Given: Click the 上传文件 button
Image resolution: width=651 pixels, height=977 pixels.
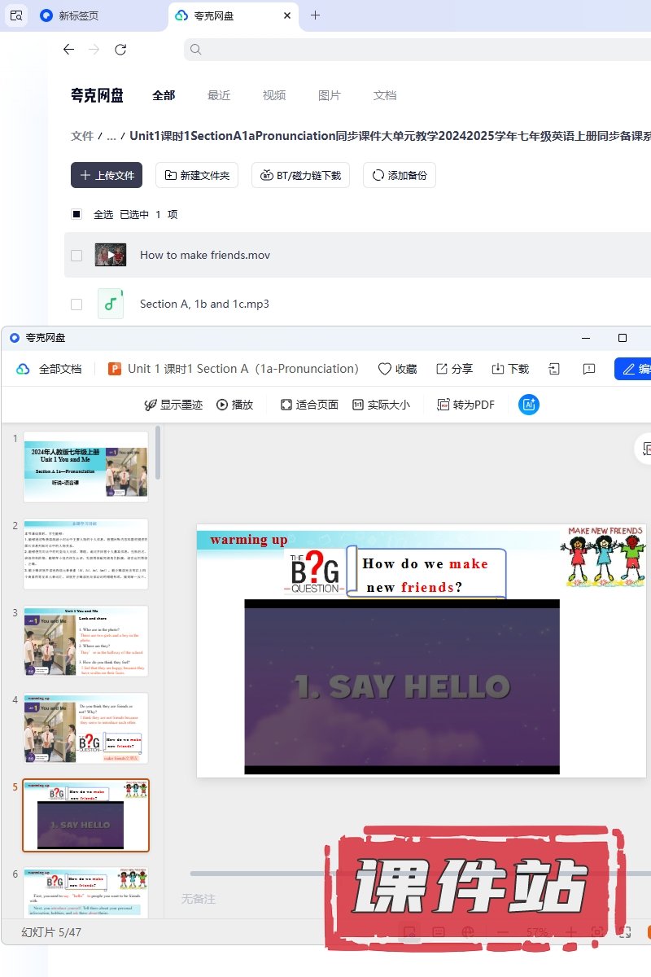Looking at the screenshot, I should tap(107, 175).
